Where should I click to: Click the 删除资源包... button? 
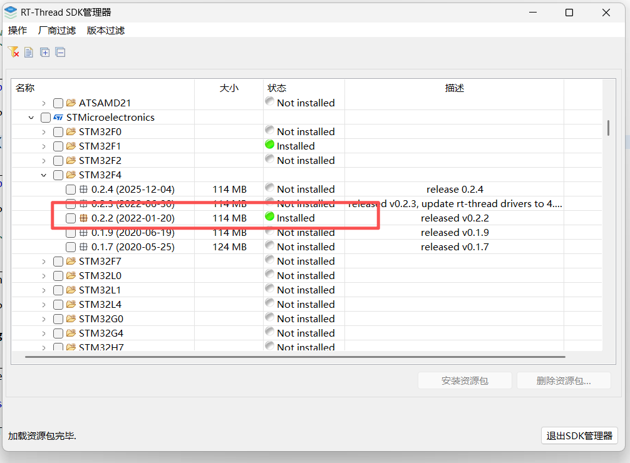coord(564,380)
